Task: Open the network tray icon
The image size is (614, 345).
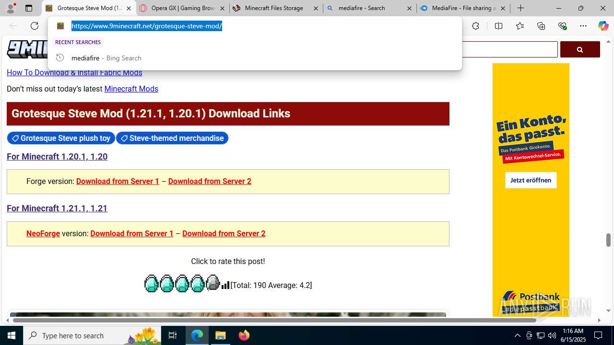Action: click(x=540, y=335)
